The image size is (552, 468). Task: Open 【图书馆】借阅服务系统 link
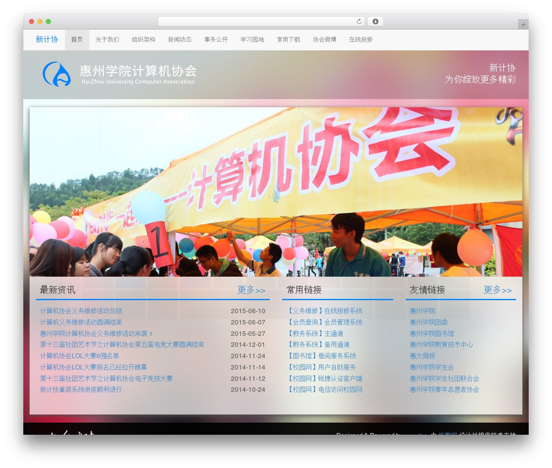[x=322, y=356]
